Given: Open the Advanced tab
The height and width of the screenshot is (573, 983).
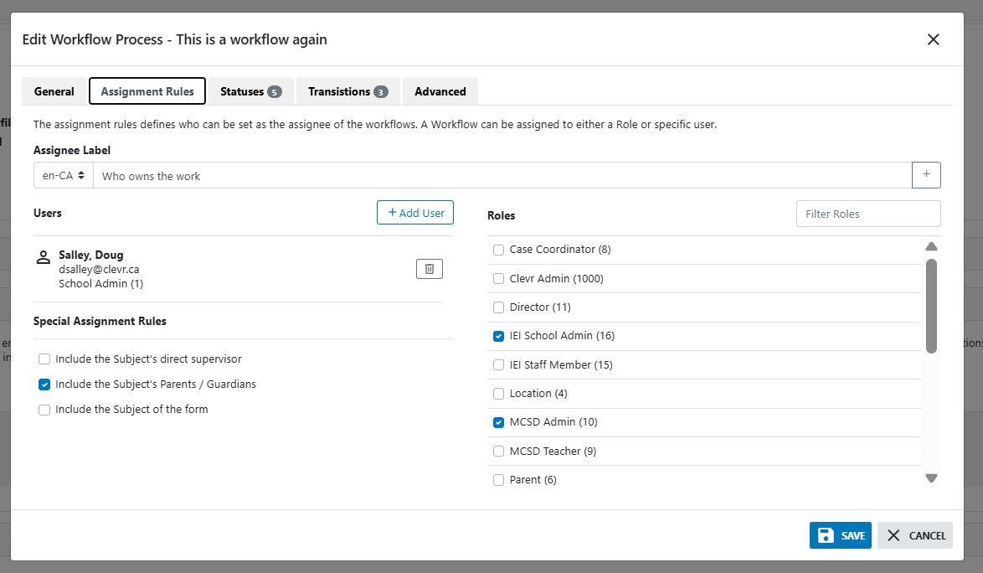Looking at the screenshot, I should [440, 91].
